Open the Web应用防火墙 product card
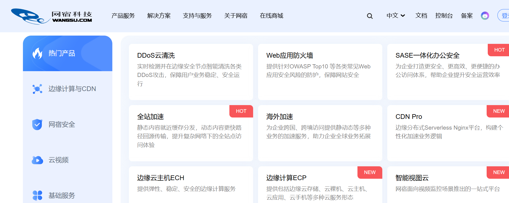This screenshot has height=203, width=509. 320,72
